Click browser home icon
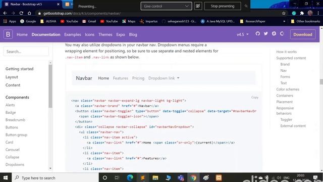The image size is (323, 182). pos(29,13)
